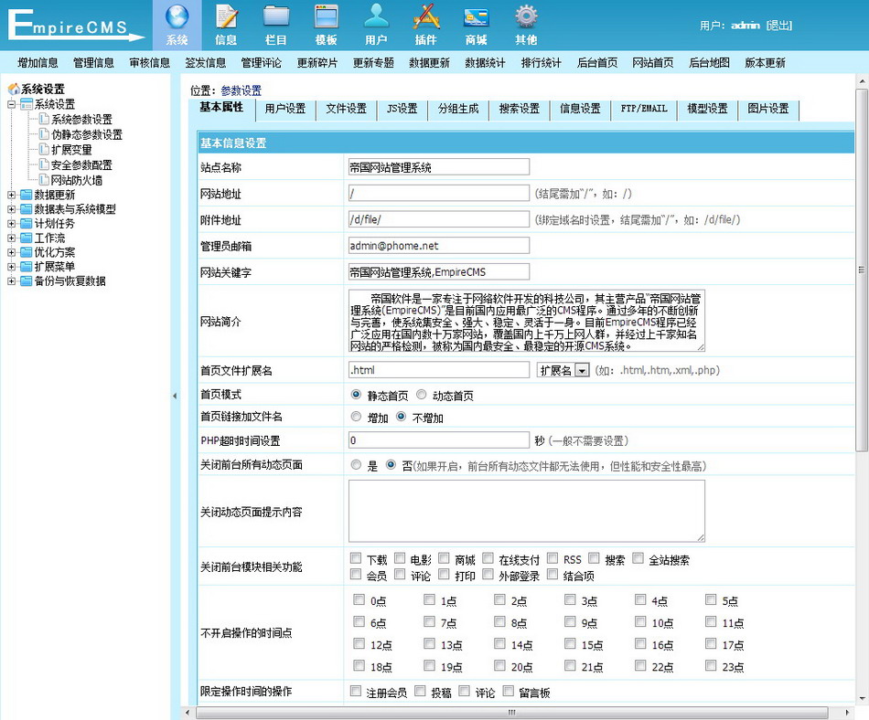Check the 下载 module checkbox
Screen dimensions: 869x720
coord(356,558)
